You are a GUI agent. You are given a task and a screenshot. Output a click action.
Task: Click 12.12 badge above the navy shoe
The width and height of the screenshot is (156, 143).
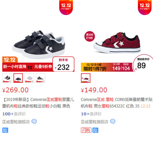(x=66, y=7)
